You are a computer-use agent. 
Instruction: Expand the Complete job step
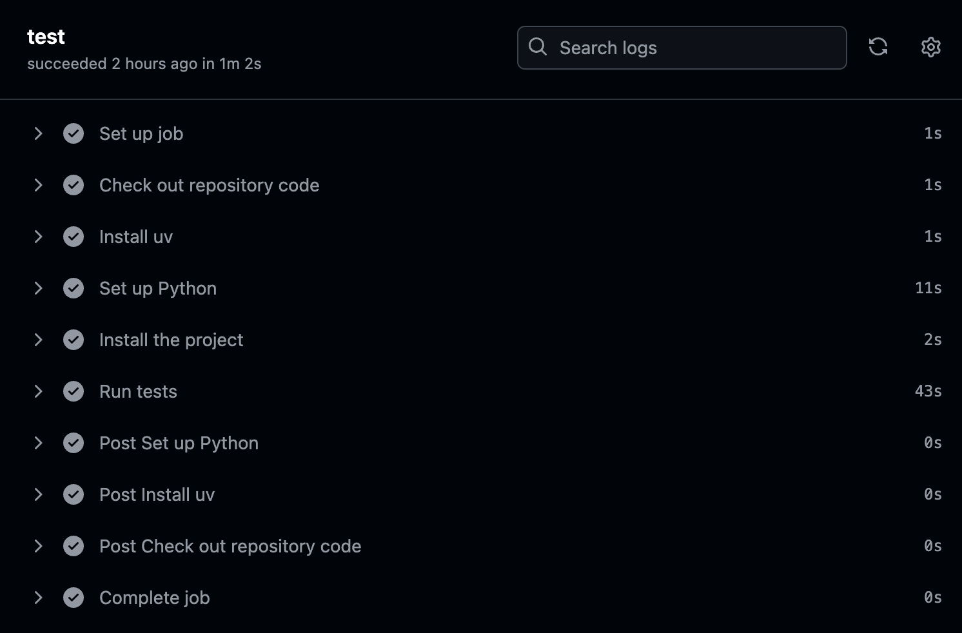tap(38, 598)
